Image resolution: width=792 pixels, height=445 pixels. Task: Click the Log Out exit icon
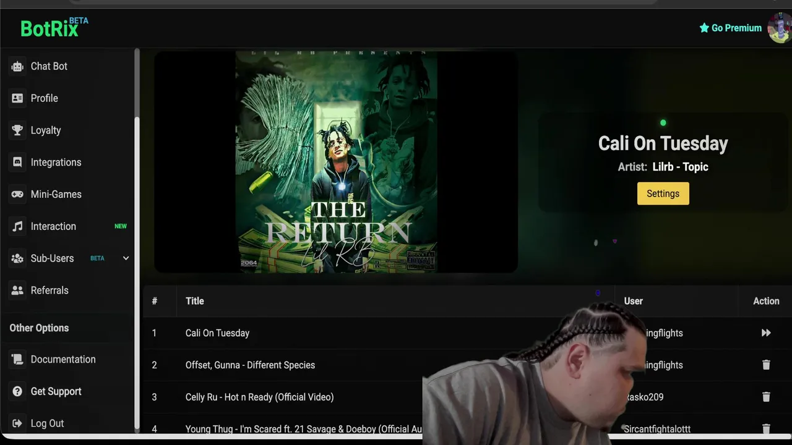tap(17, 423)
